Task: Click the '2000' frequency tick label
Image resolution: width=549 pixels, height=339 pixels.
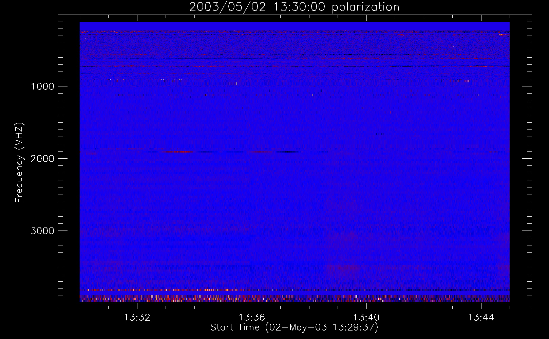Action: (42, 159)
